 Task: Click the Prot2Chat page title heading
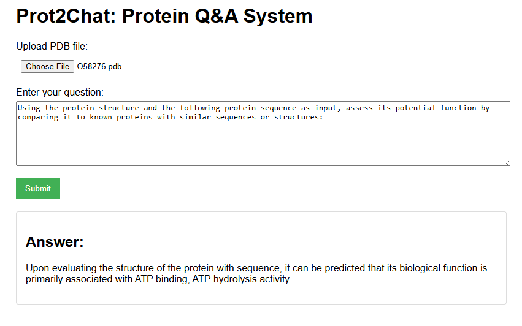[164, 16]
